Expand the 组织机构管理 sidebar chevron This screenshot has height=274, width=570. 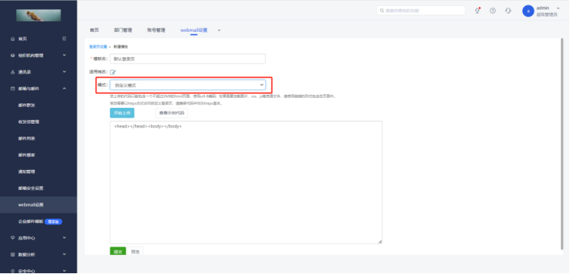tap(65, 55)
